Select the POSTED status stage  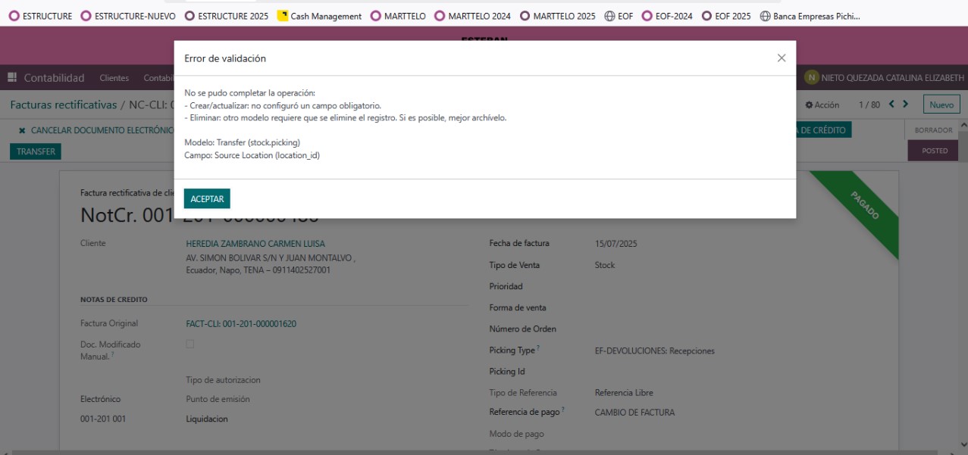[x=934, y=151]
